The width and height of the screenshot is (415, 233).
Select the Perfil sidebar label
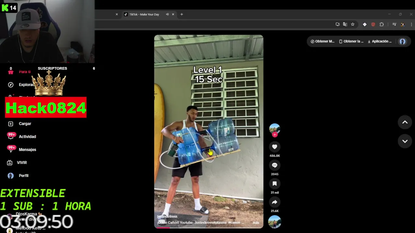(x=24, y=175)
